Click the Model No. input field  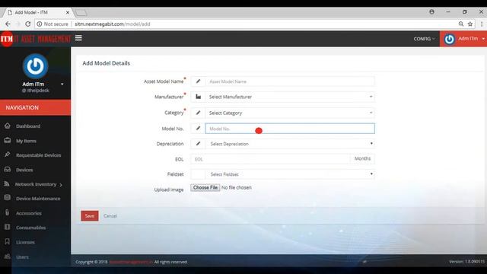[x=290, y=129]
